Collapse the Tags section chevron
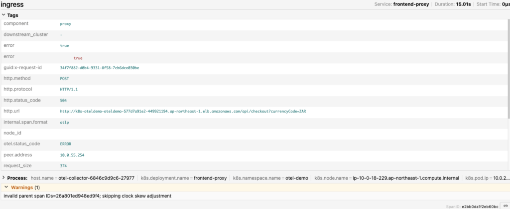This screenshot has height=209, width=510. click(4, 15)
